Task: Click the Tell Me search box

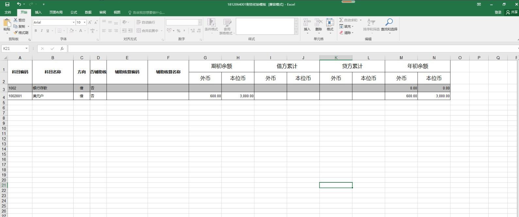Action: click(146, 12)
